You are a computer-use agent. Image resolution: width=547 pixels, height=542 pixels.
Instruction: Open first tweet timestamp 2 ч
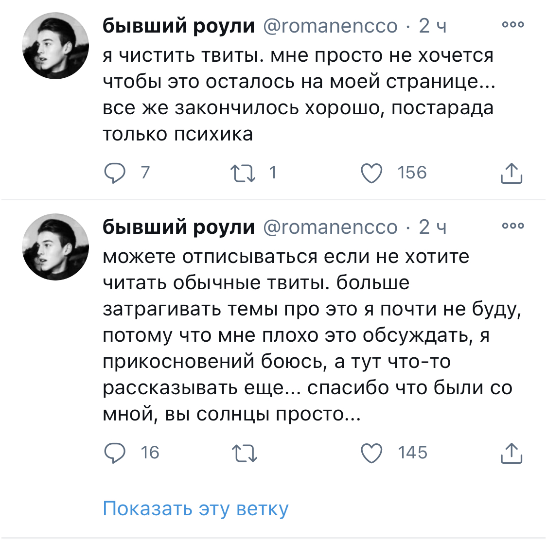[433, 26]
